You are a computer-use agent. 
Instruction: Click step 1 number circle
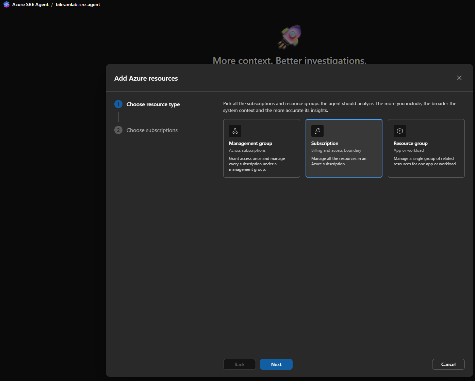click(x=118, y=104)
